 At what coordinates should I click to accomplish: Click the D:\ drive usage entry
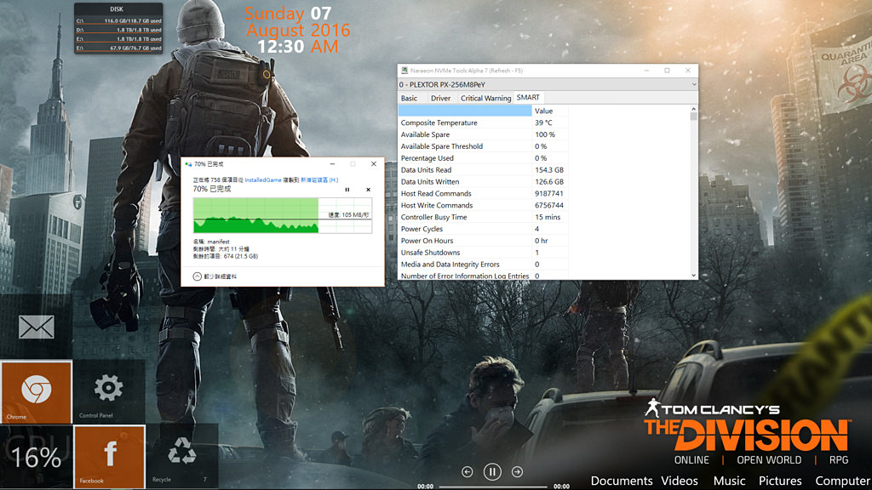click(118, 30)
